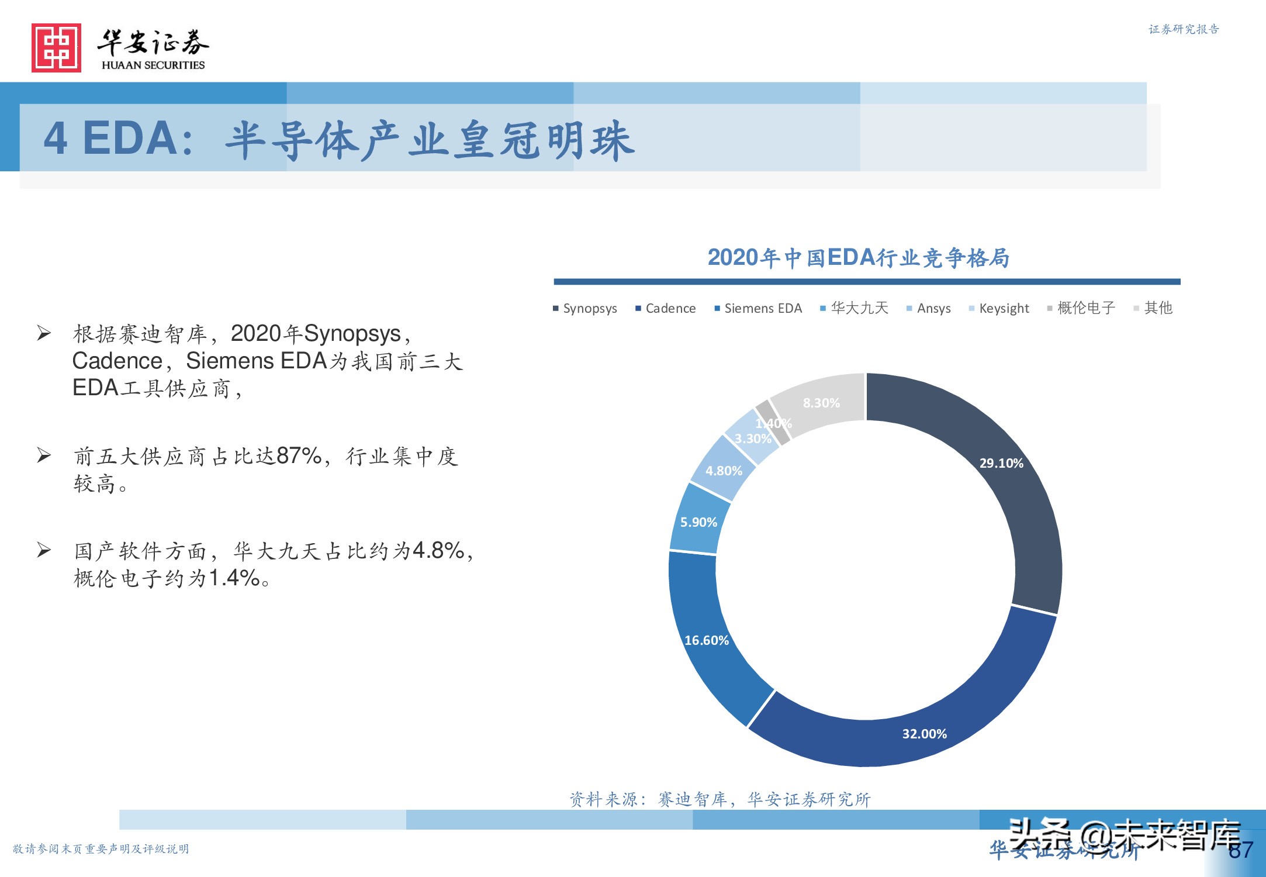The width and height of the screenshot is (1266, 877).
Task: Click the 5.90% donut segment label
Action: (698, 522)
